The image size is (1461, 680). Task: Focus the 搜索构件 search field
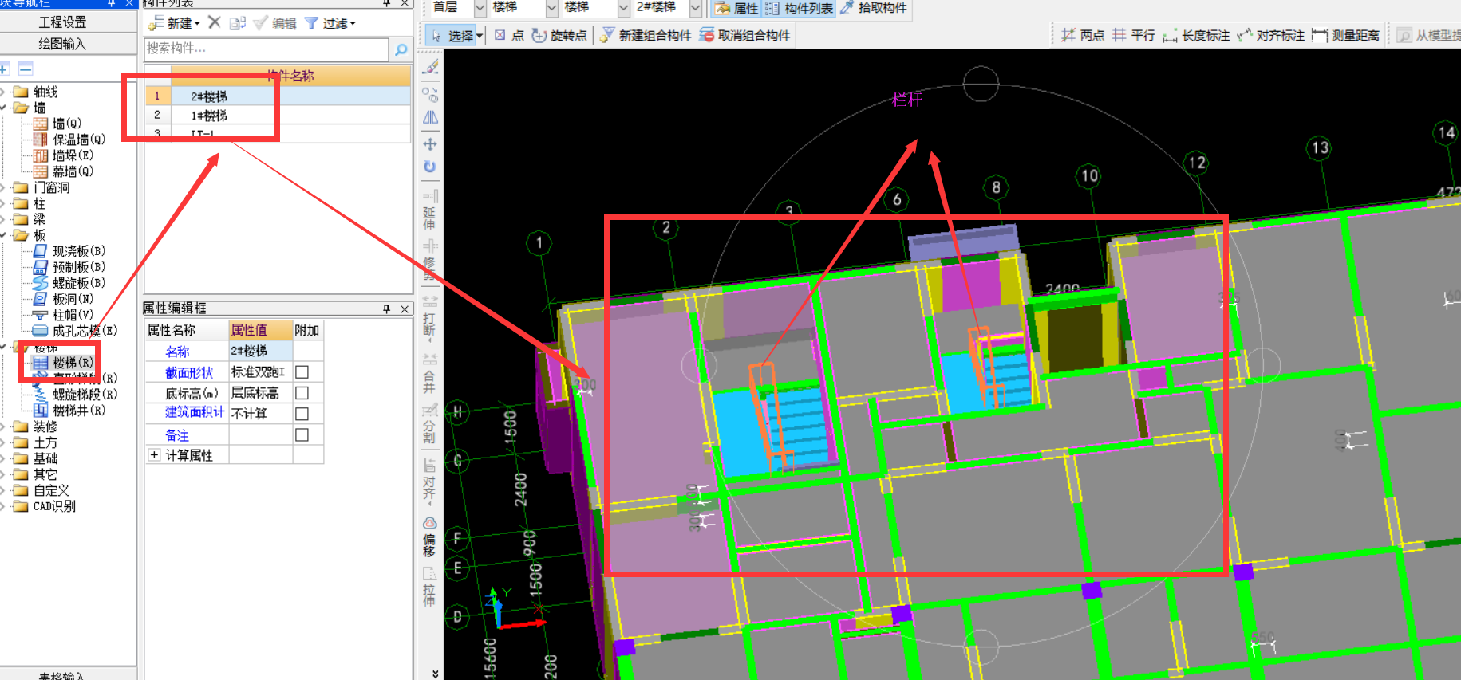[x=267, y=49]
